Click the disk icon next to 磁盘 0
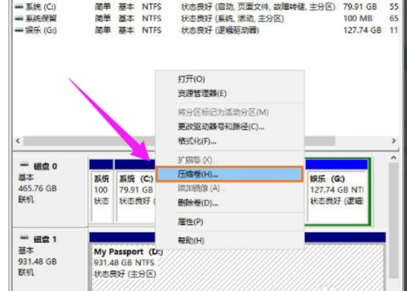 point(24,165)
